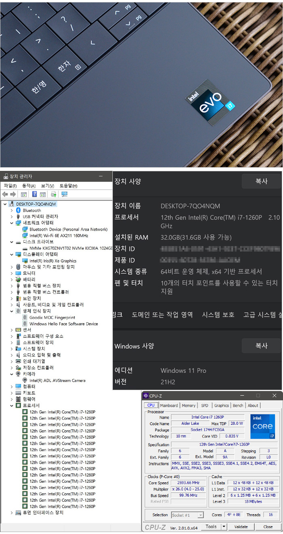Select NVMe KXG70ZNV1T02 KIOXIA disk entry
Viewport: 283px width, 534px height.
71,248
